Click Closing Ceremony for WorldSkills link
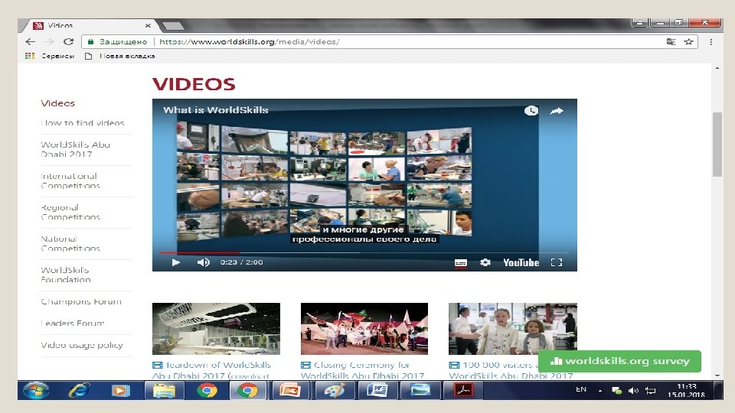The height and width of the screenshot is (413, 735). coord(362,370)
